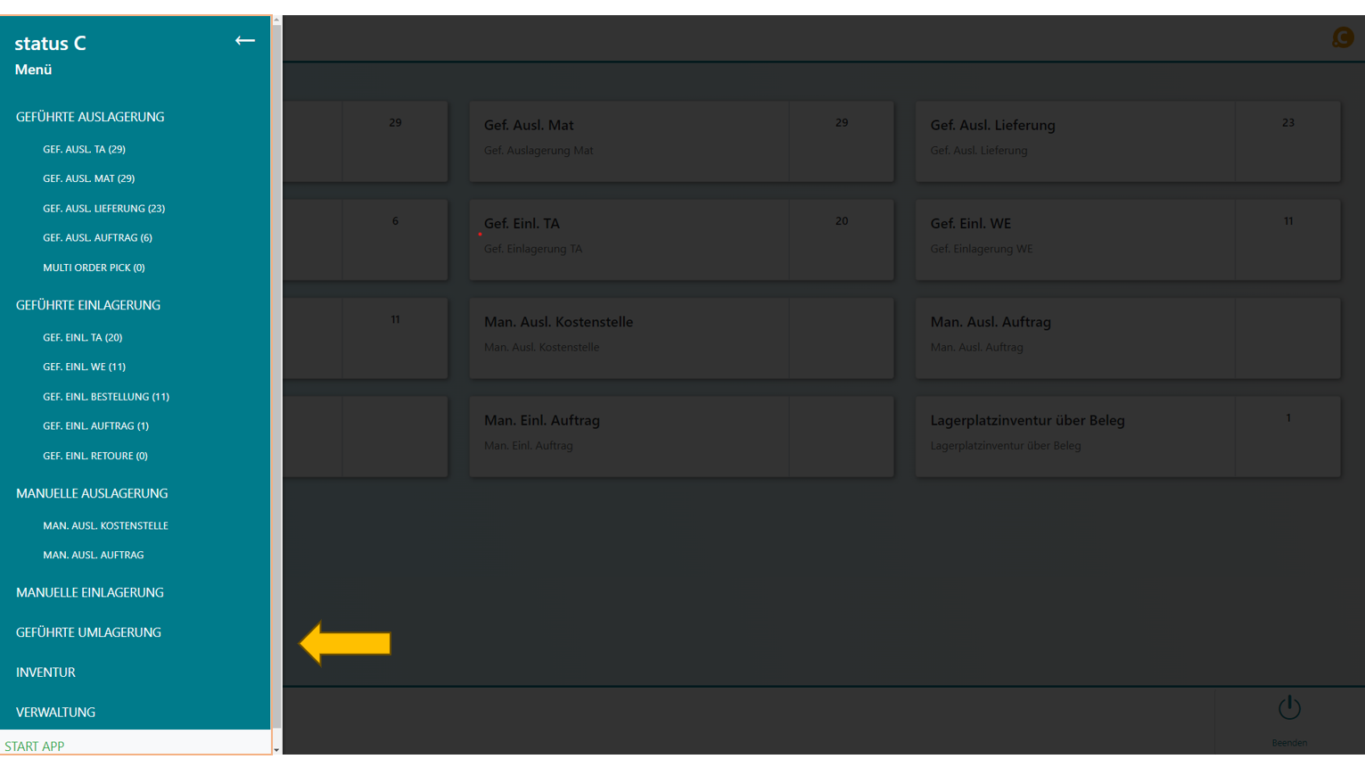Select Gef. Ausl. Lieferung (23) in sidebar

[x=103, y=209]
